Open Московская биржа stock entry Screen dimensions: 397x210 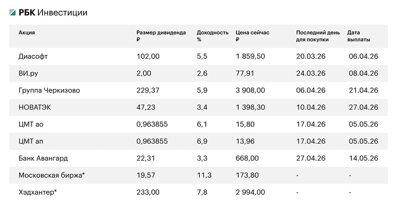[52, 175]
